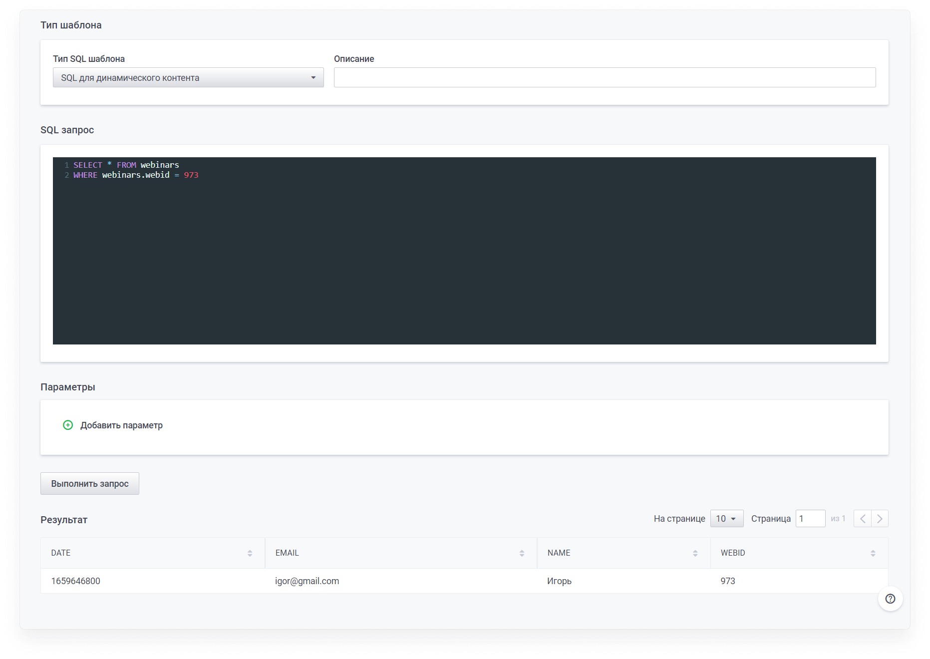
Task: Click the green plus add-parameter icon
Action: (x=68, y=425)
